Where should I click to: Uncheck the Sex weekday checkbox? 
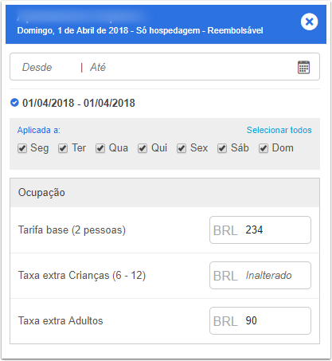tap(182, 148)
